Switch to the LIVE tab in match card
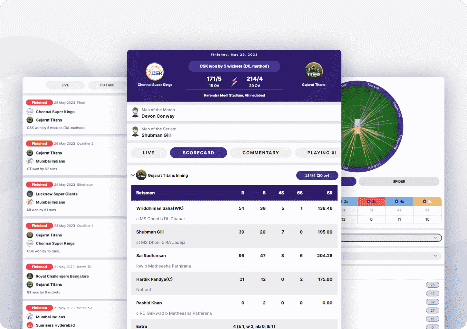The height and width of the screenshot is (329, 467). 148,153
